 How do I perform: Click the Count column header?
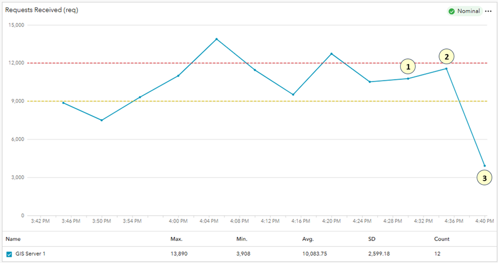[442, 239]
